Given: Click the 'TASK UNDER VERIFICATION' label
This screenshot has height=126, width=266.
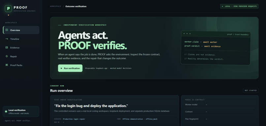Looking at the screenshot, I should pyautogui.click(x=68, y=100).
